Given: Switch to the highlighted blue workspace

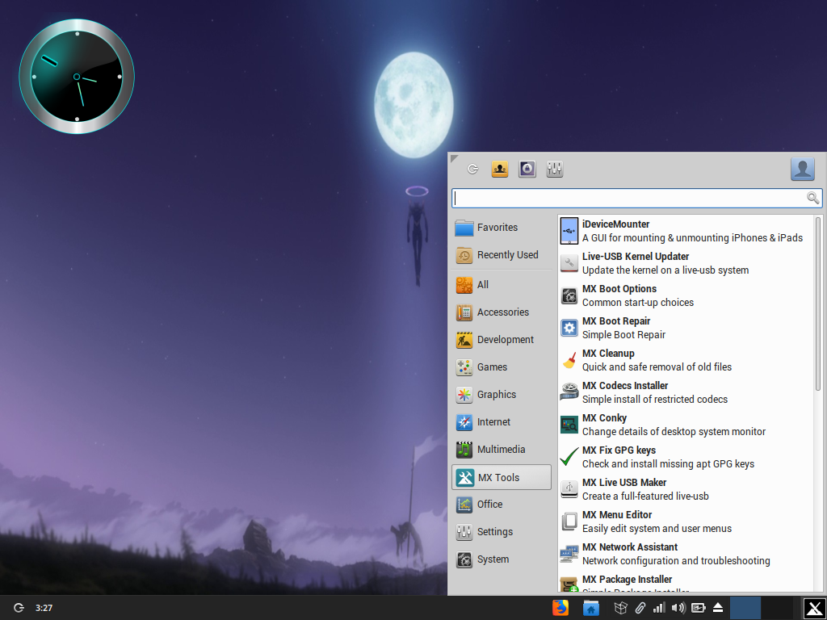Looking at the screenshot, I should pyautogui.click(x=745, y=608).
